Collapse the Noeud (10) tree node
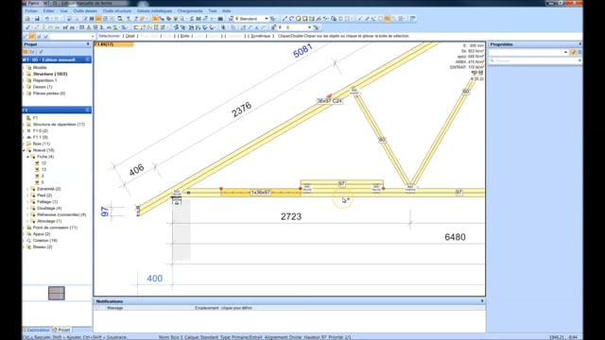Viewport: 605px width, 340px height. (24, 150)
